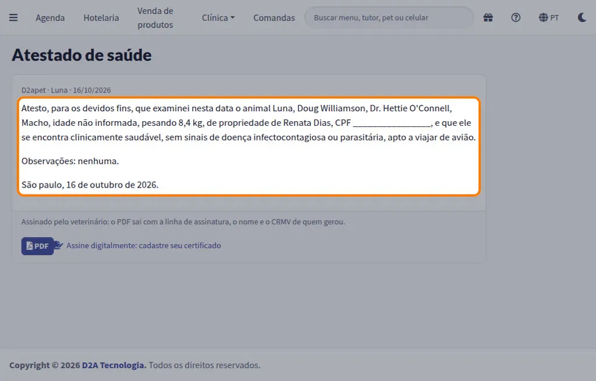Focus the search menu, tutor, pet field
The width and height of the screenshot is (596, 381).
coord(389,17)
